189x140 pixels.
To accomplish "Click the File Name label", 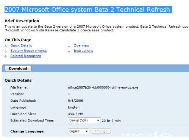I will coord(19,87).
